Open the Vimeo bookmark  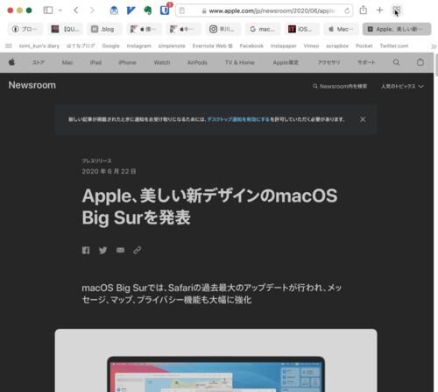pos(311,46)
